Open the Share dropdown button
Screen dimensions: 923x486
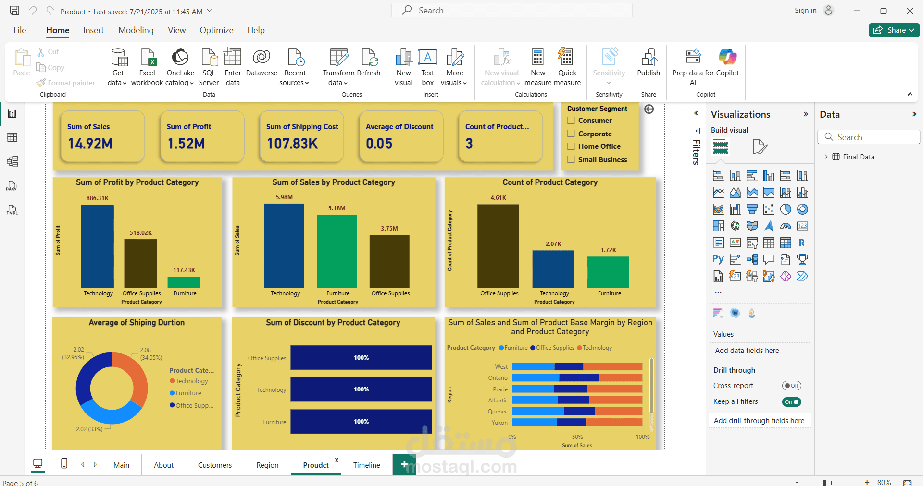click(894, 30)
